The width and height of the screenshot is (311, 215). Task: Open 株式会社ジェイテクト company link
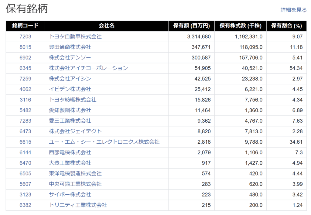point(75,131)
